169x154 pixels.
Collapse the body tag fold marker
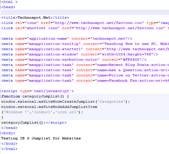(0, 133)
